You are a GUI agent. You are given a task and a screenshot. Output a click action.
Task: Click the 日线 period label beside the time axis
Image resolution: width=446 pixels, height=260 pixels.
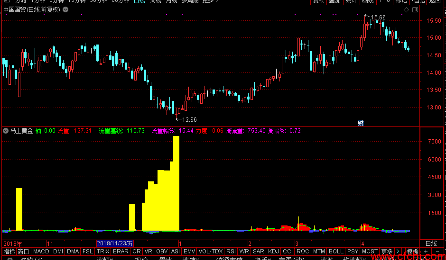pos(431,243)
